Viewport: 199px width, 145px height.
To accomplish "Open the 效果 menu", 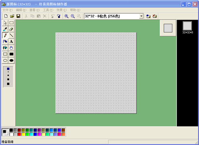I will coord(62,10).
